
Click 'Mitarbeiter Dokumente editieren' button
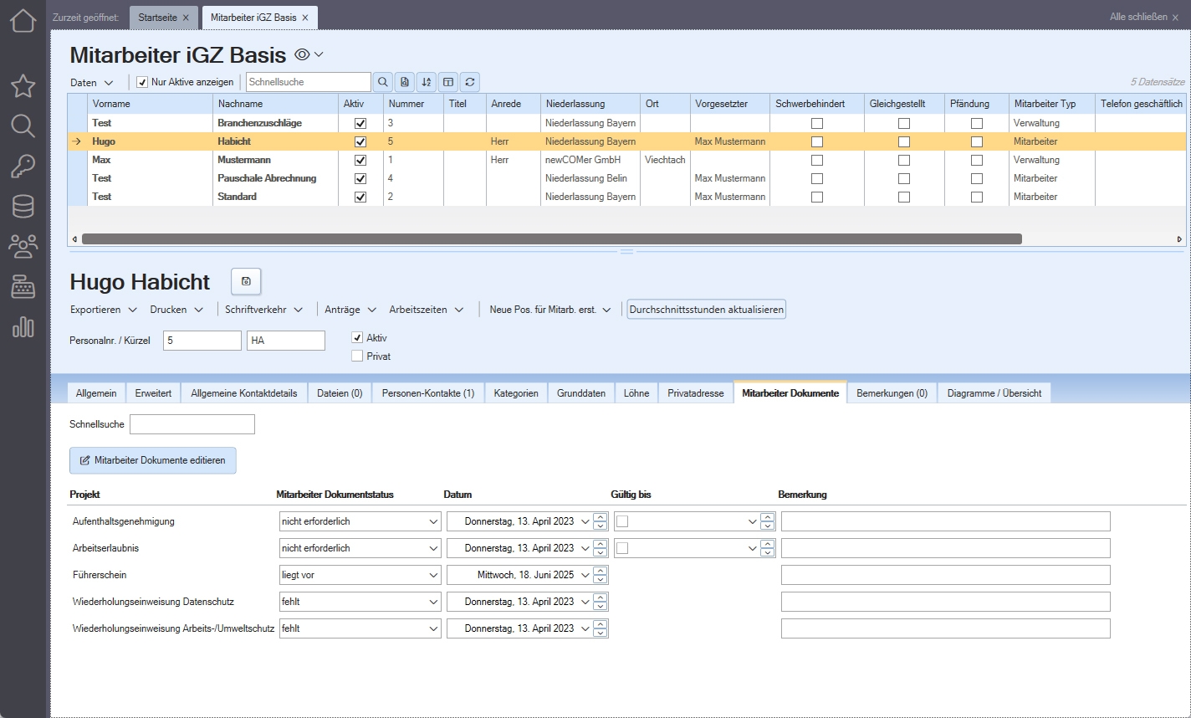(x=153, y=460)
